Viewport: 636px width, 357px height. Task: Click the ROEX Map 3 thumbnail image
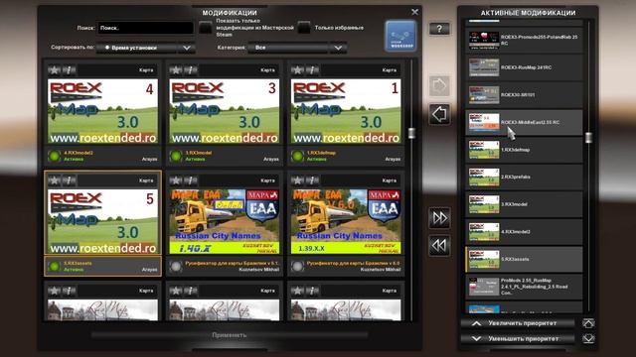click(225, 111)
